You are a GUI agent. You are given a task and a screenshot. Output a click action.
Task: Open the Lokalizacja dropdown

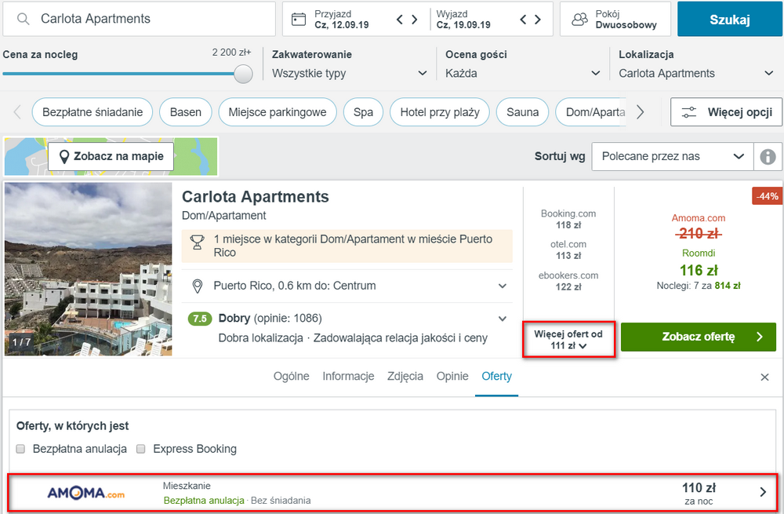[695, 73]
